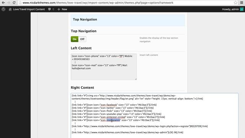Click 'Enables the display of the top section' text
The image size is (245, 138).
159,38
